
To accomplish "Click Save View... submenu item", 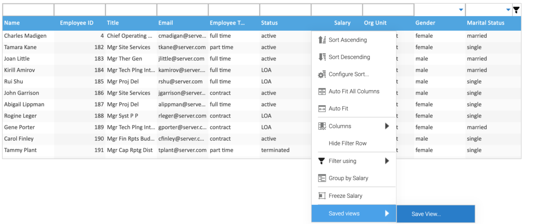I will click(436, 214).
